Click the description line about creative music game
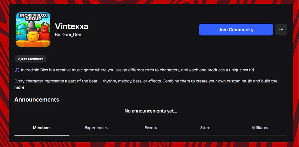This screenshot has width=299, height=147. click(136, 70)
